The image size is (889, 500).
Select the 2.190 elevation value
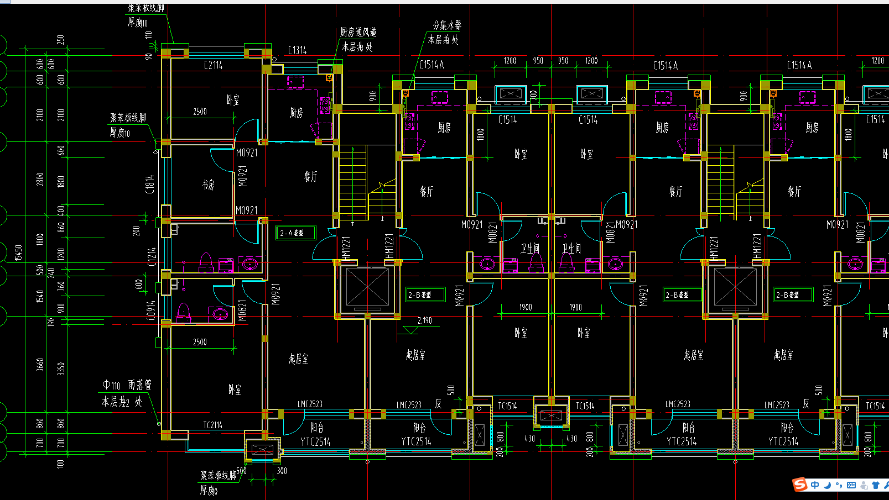(x=425, y=320)
